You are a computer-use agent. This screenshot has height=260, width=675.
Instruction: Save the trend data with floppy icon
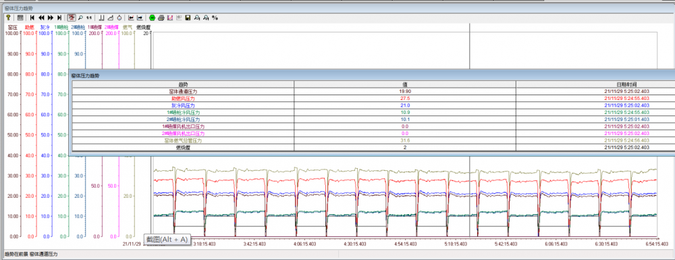tap(188, 18)
